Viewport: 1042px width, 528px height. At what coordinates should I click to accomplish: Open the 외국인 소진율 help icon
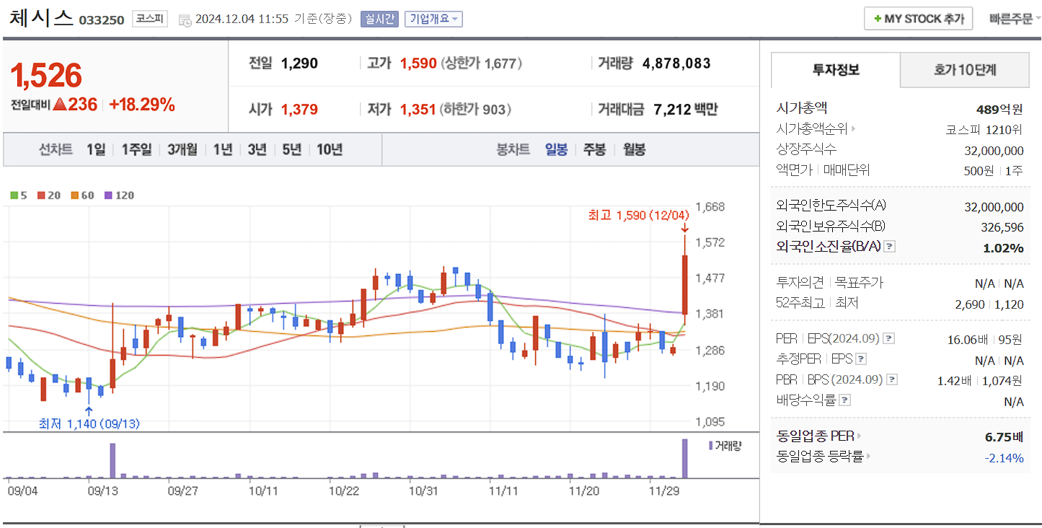tap(891, 246)
